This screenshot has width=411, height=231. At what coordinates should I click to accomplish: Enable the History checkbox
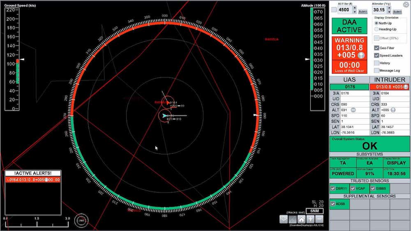click(376, 63)
